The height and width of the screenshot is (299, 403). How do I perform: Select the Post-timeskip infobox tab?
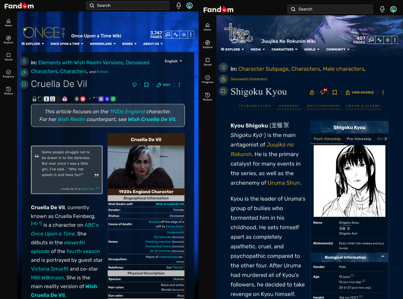click(x=327, y=139)
